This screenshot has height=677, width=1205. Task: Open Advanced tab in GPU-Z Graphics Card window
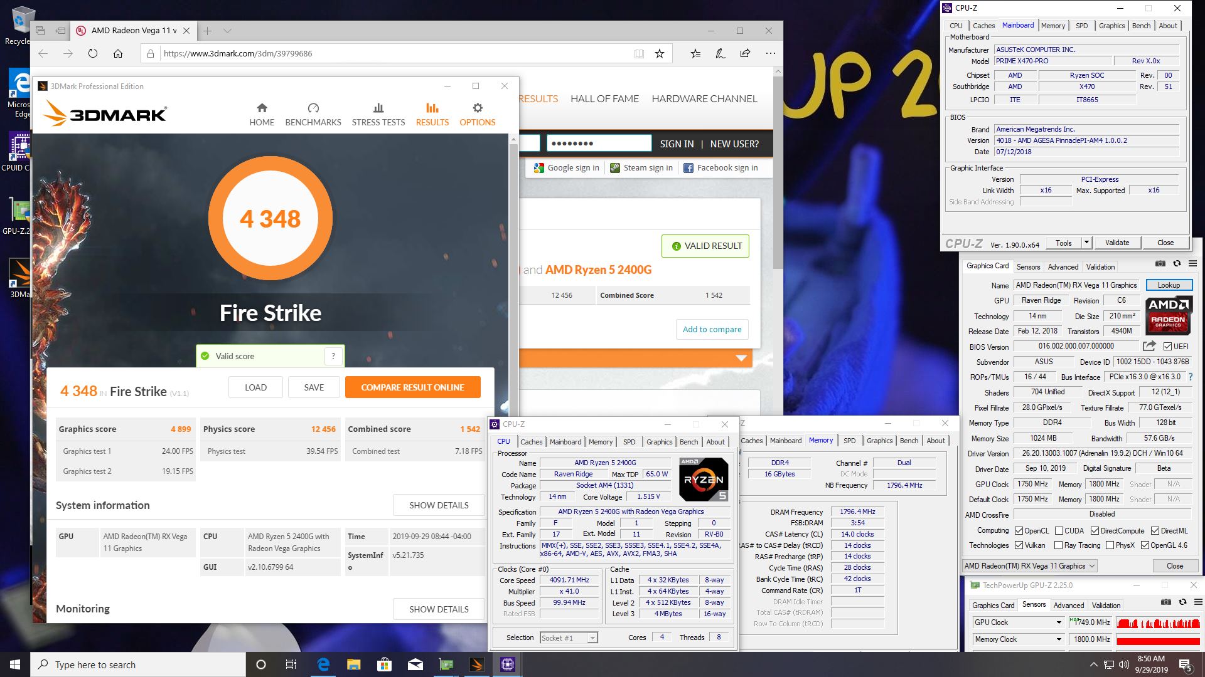[1063, 266]
